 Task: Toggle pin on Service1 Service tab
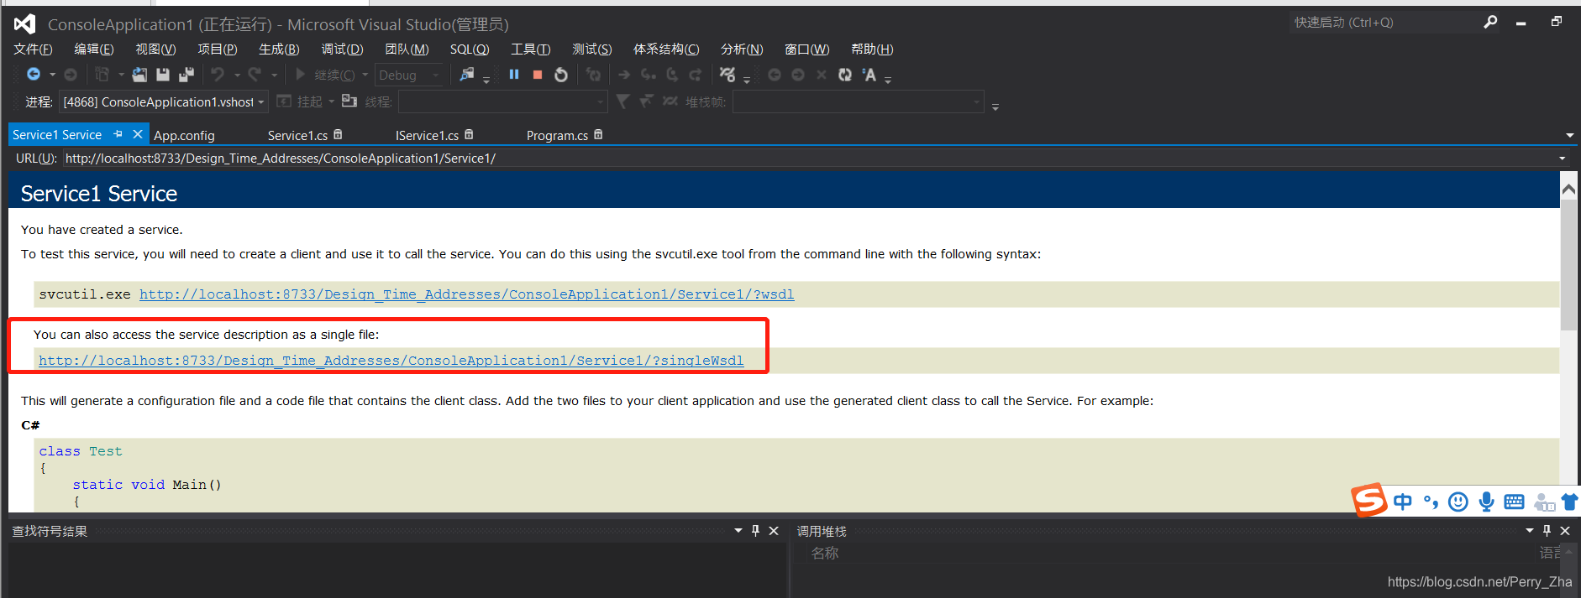(118, 134)
